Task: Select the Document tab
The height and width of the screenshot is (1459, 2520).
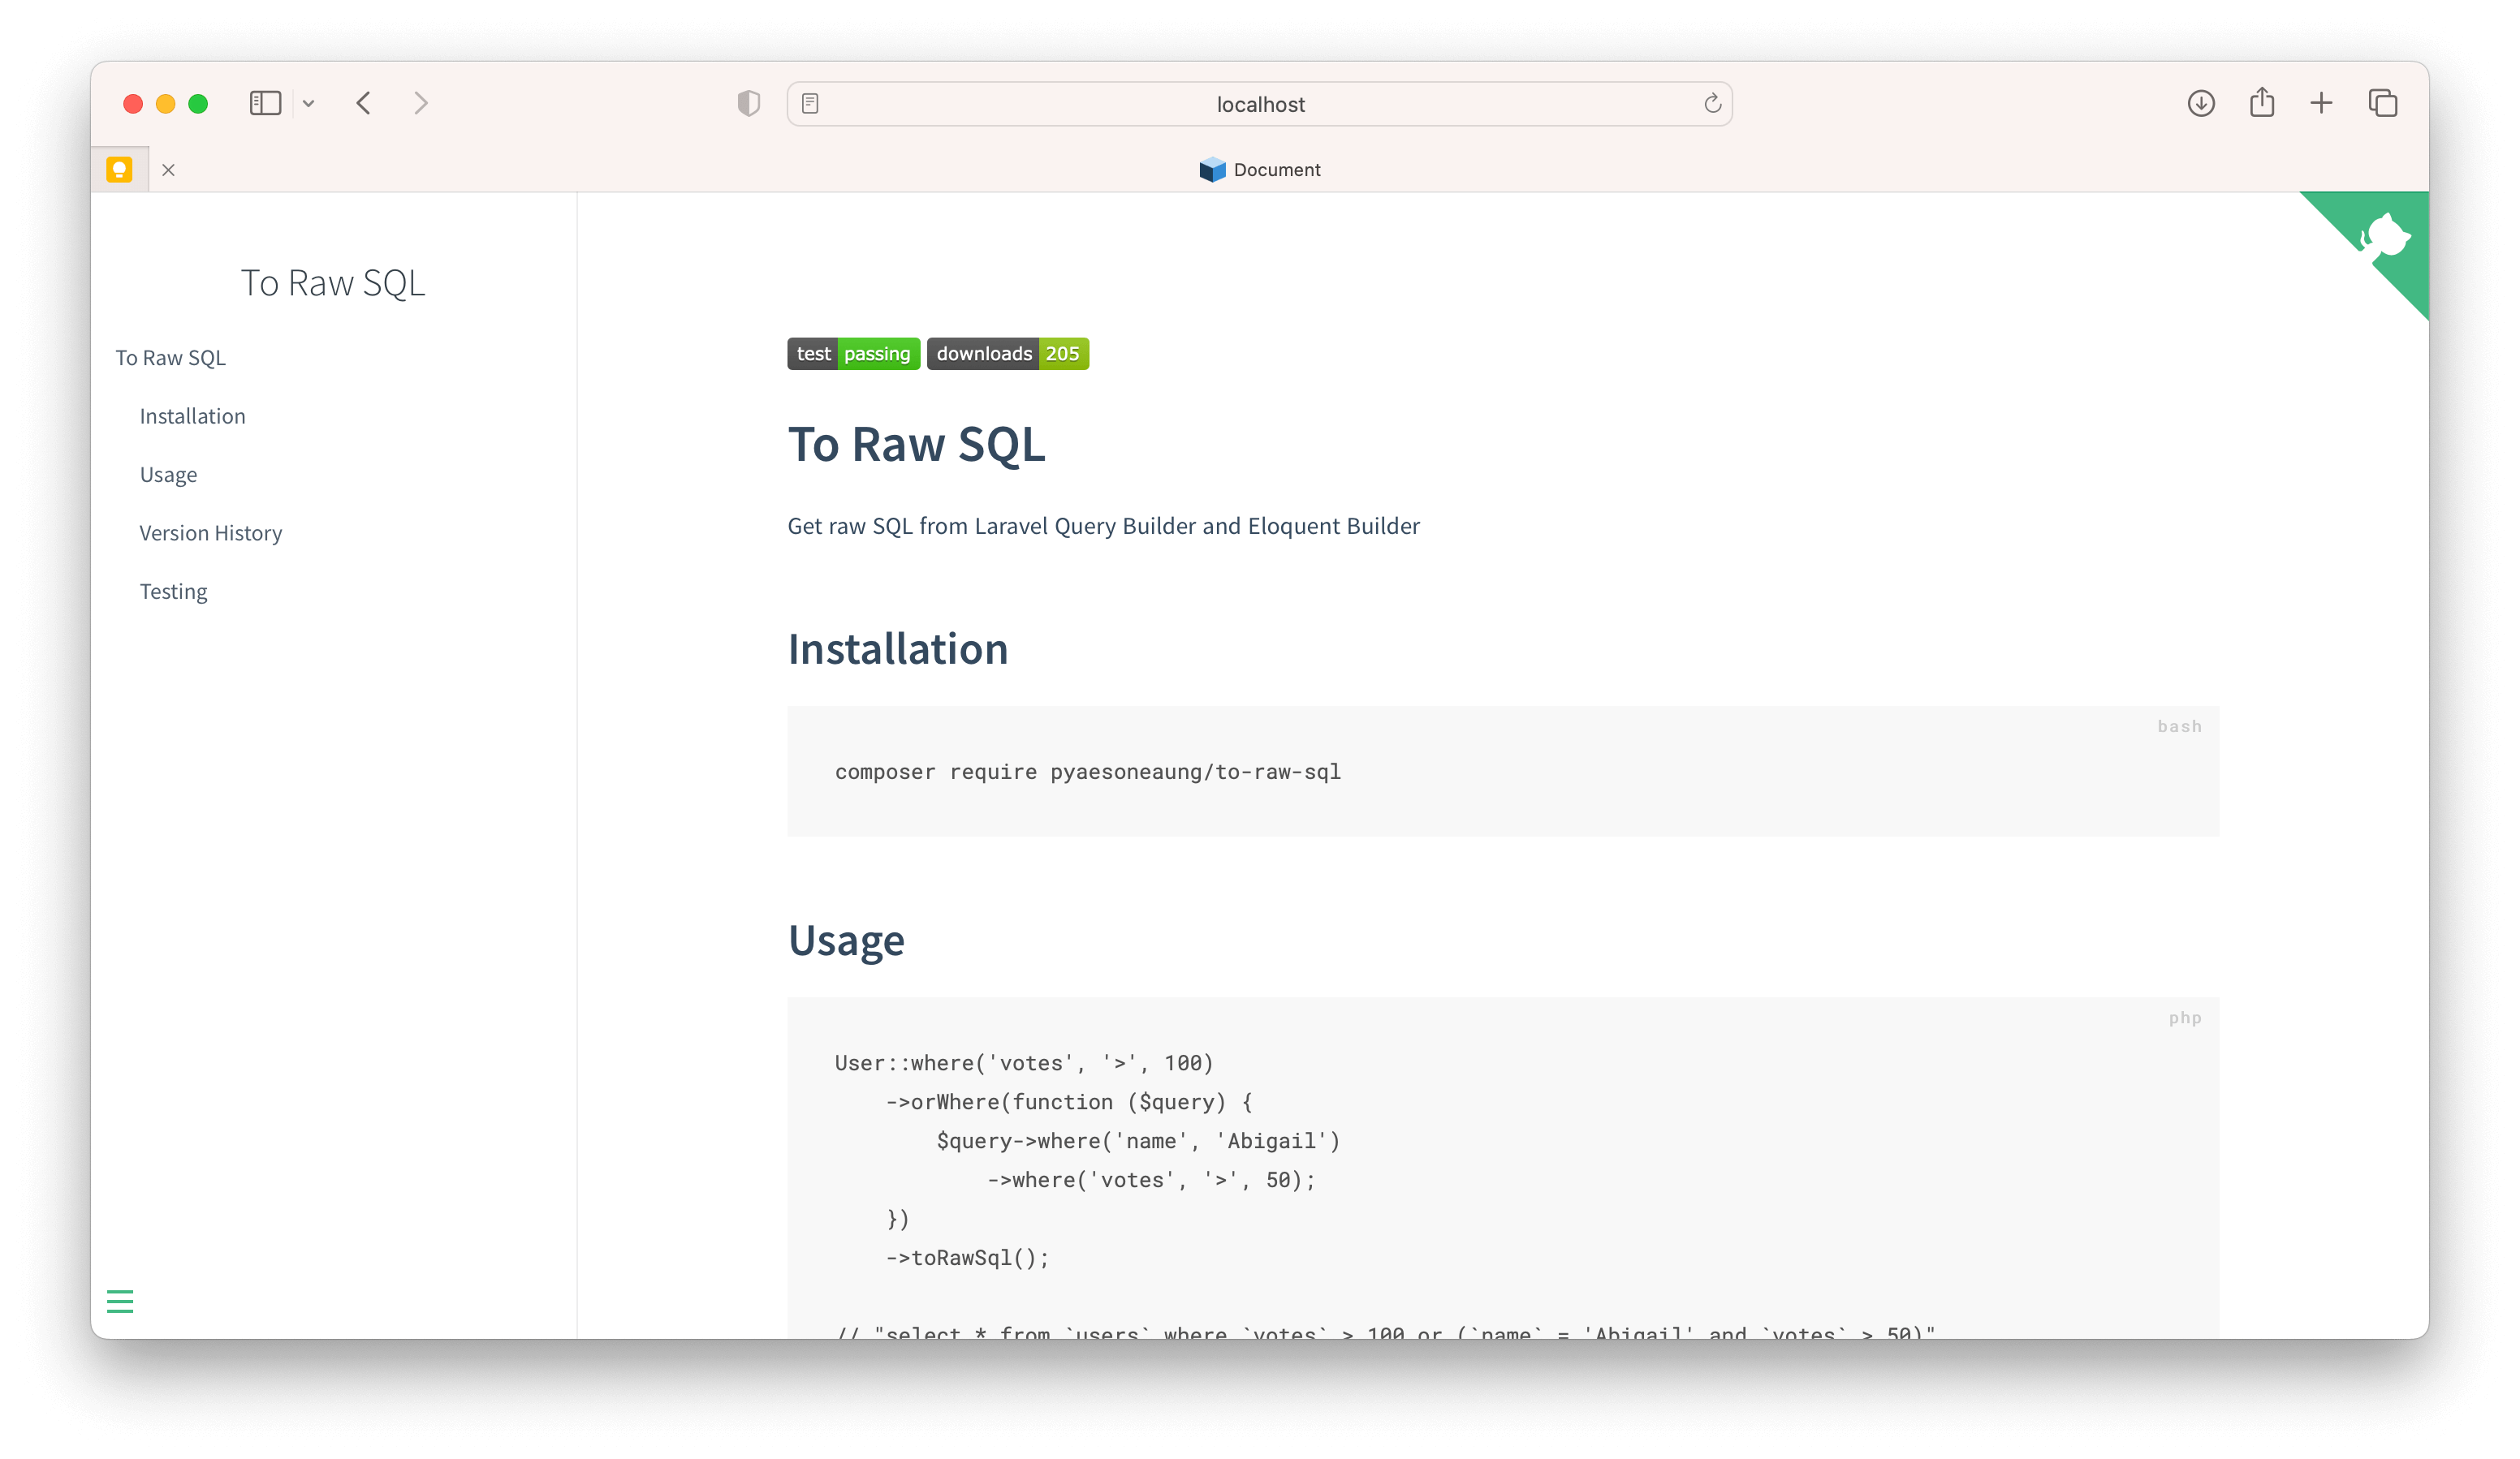Action: [1260, 170]
